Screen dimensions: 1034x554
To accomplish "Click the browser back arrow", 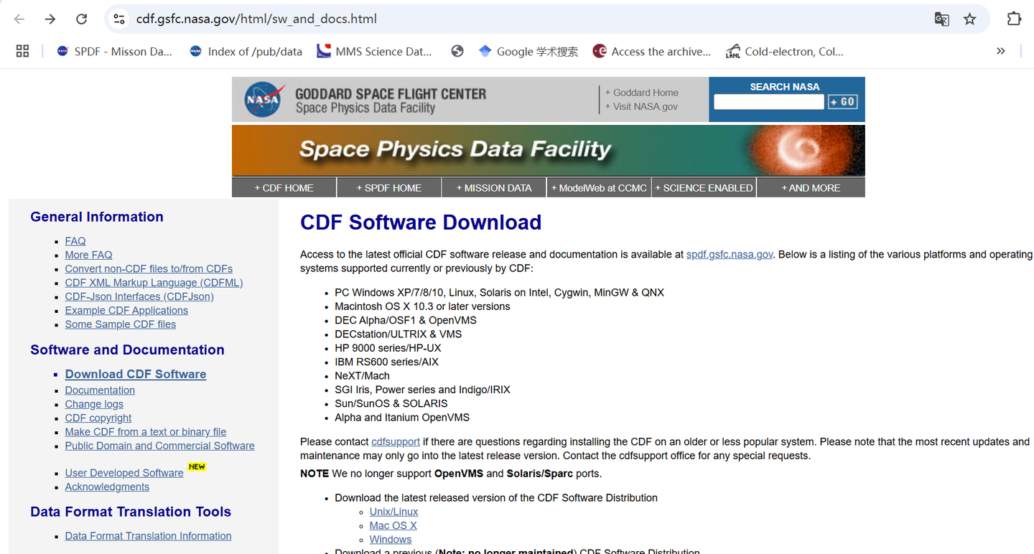I will pos(19,19).
